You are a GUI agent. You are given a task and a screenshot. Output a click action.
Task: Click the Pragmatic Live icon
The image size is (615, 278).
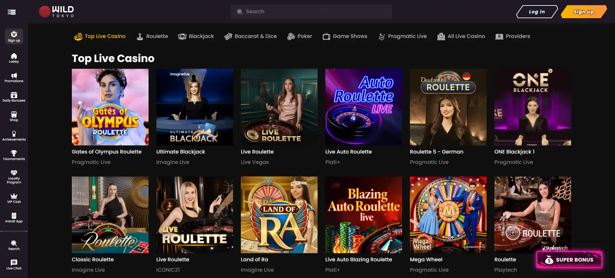[x=382, y=36]
